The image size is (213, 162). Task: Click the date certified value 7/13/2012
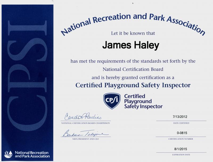[x=180, y=117]
